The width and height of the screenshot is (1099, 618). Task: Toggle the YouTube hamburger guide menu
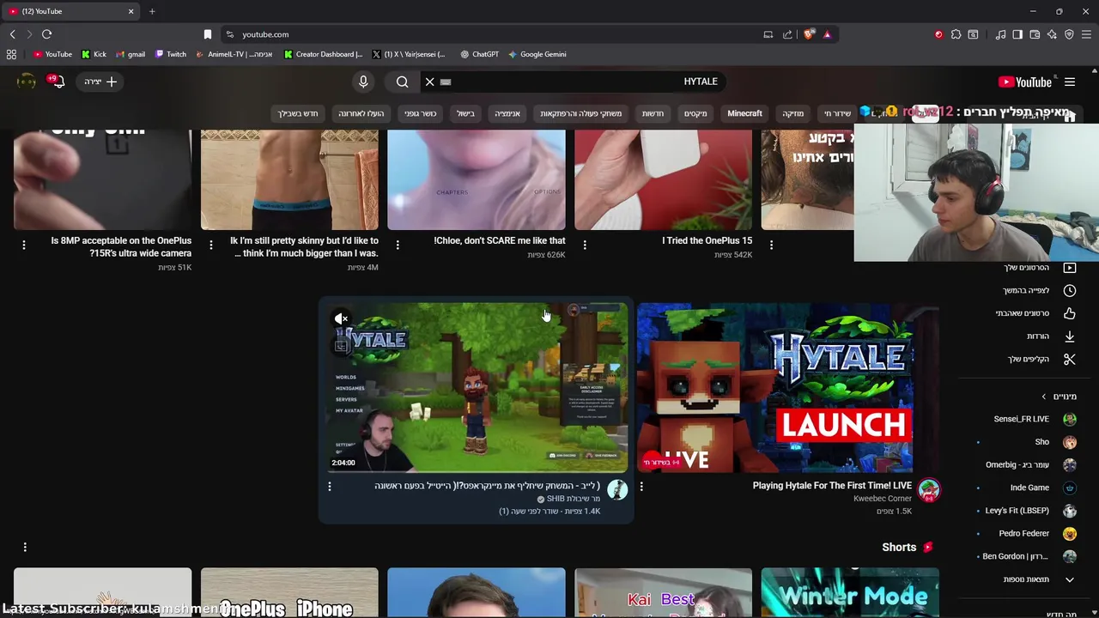point(1070,82)
